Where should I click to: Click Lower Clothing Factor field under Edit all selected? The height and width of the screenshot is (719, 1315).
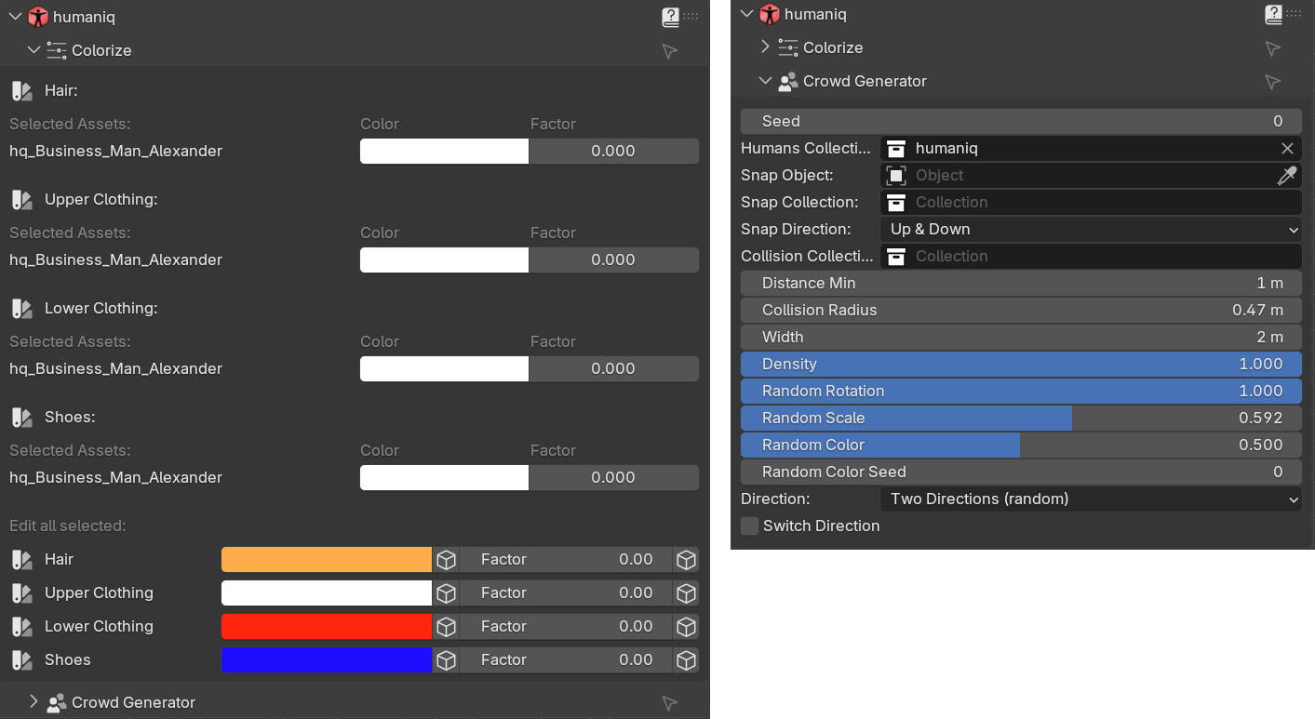coord(566,626)
